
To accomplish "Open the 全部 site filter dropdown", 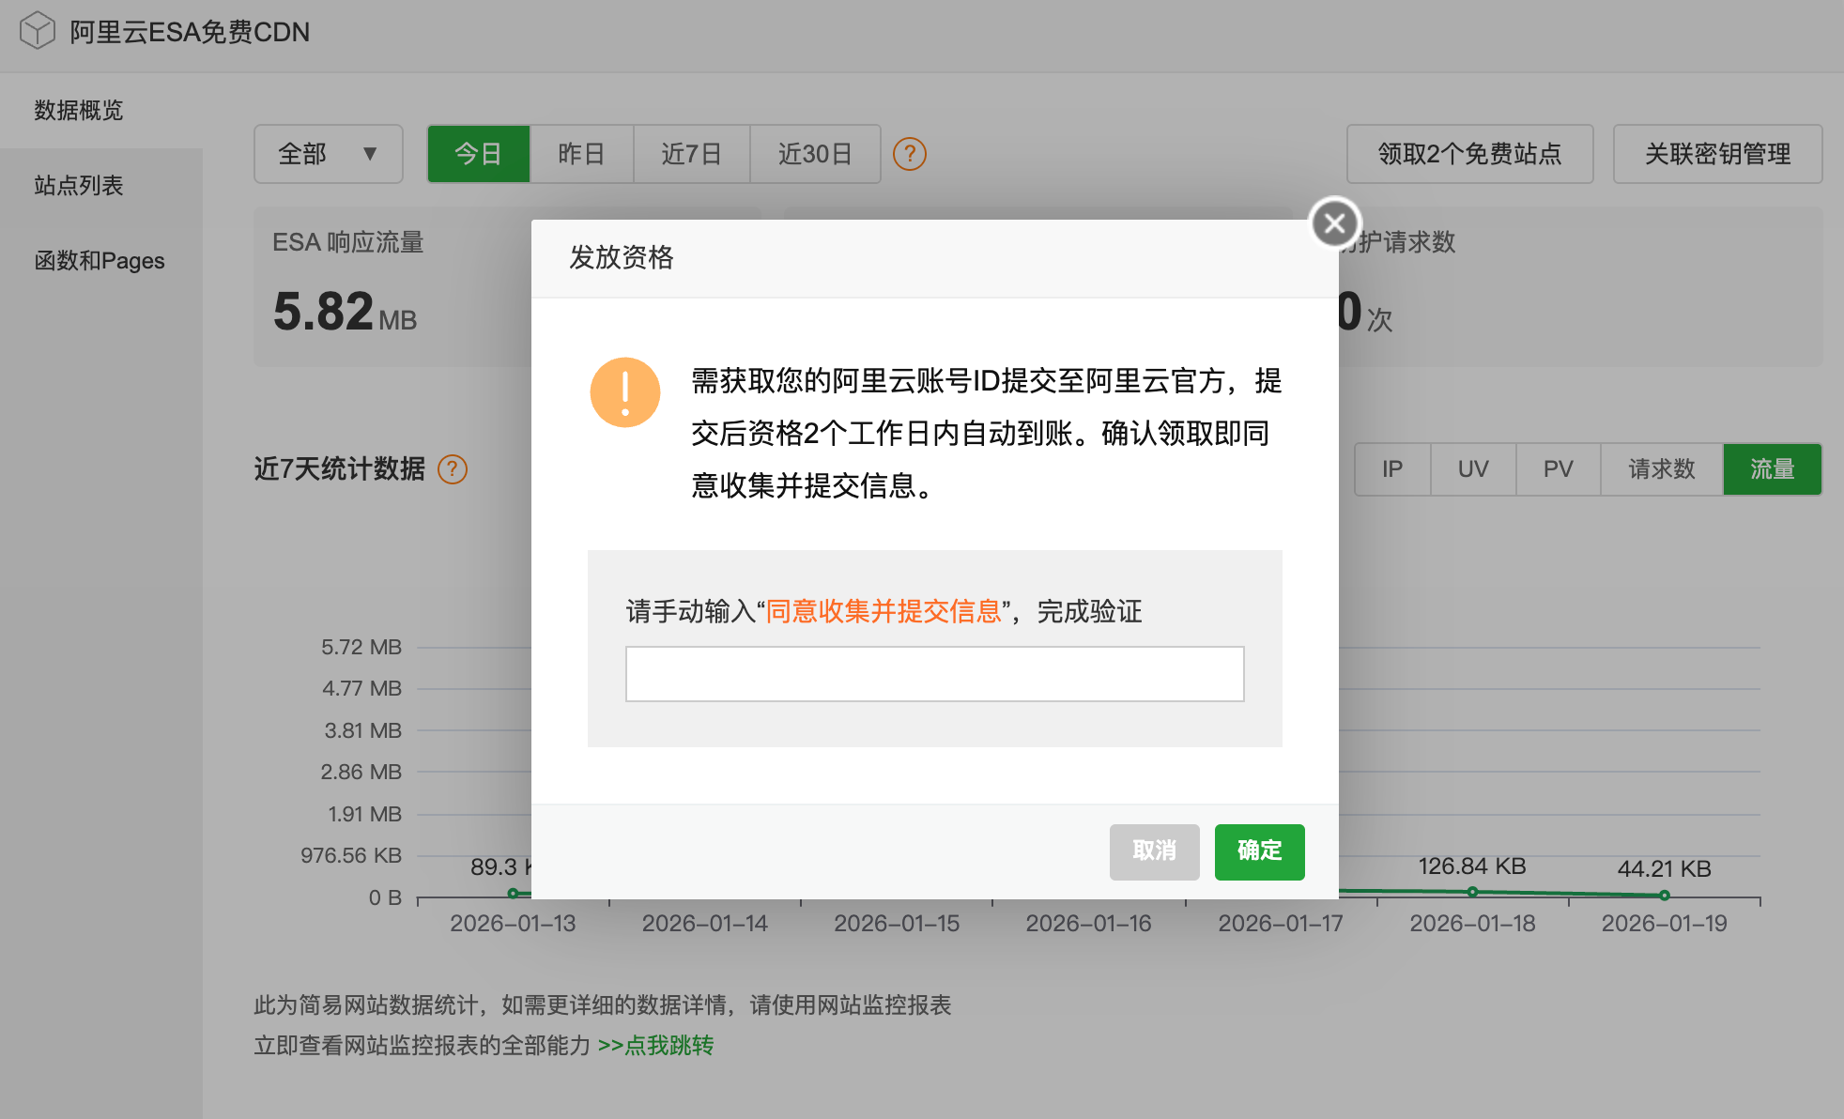I will [x=329, y=154].
